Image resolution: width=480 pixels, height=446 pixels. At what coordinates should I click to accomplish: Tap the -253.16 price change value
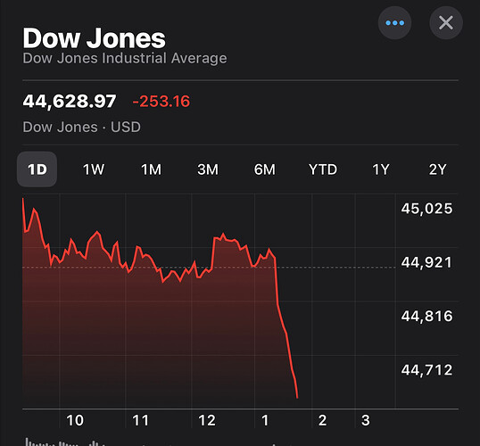(161, 102)
